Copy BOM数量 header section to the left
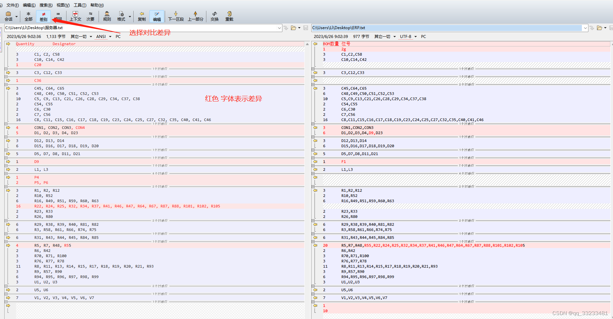613x319 pixels. tap(315, 44)
